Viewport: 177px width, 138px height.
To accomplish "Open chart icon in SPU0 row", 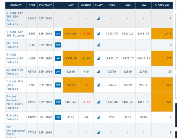I will (x=99, y=45).
